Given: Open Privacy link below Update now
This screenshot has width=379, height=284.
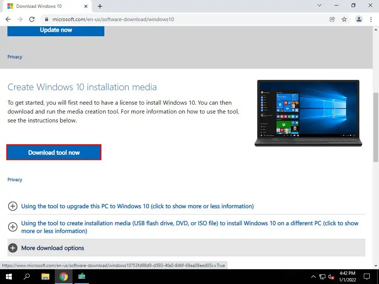Looking at the screenshot, I should pos(15,57).
